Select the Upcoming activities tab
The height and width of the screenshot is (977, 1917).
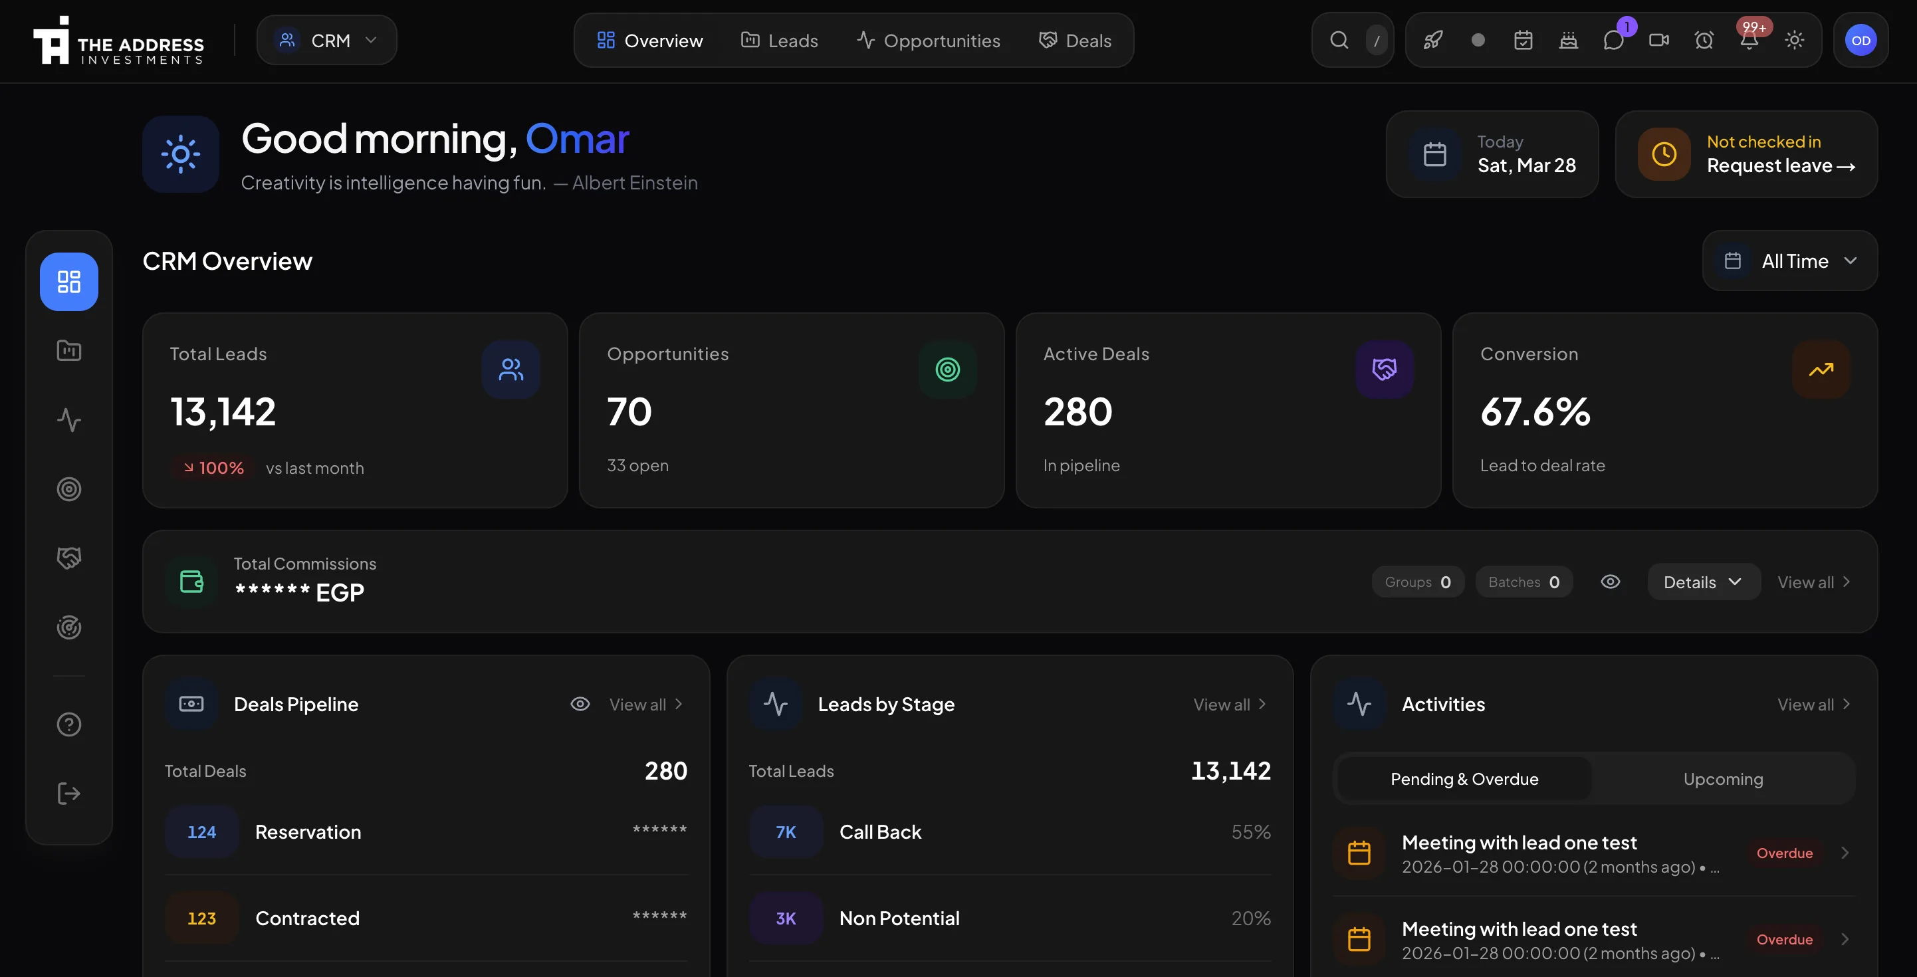click(x=1723, y=779)
